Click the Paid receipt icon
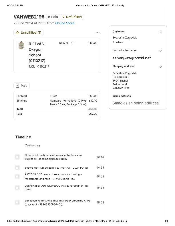The image size is (175, 226). coord(18,86)
